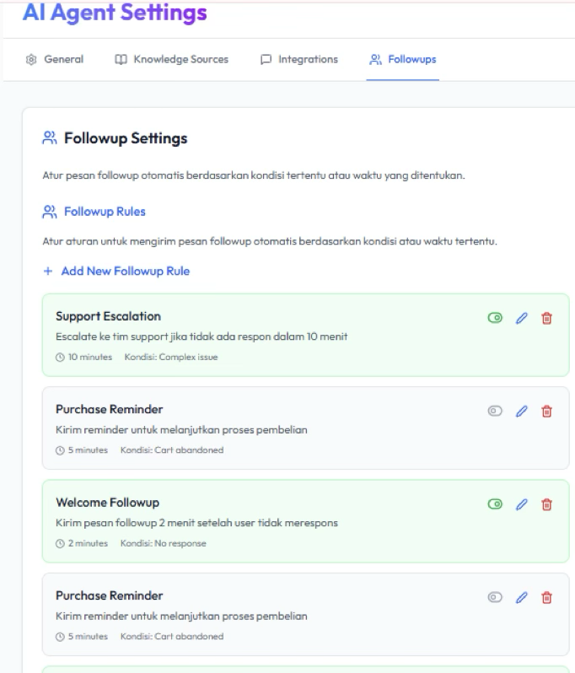Viewport: 575px width, 673px height.
Task: Click 'Kirim pesan followup 2 menit' description
Action: click(x=196, y=523)
